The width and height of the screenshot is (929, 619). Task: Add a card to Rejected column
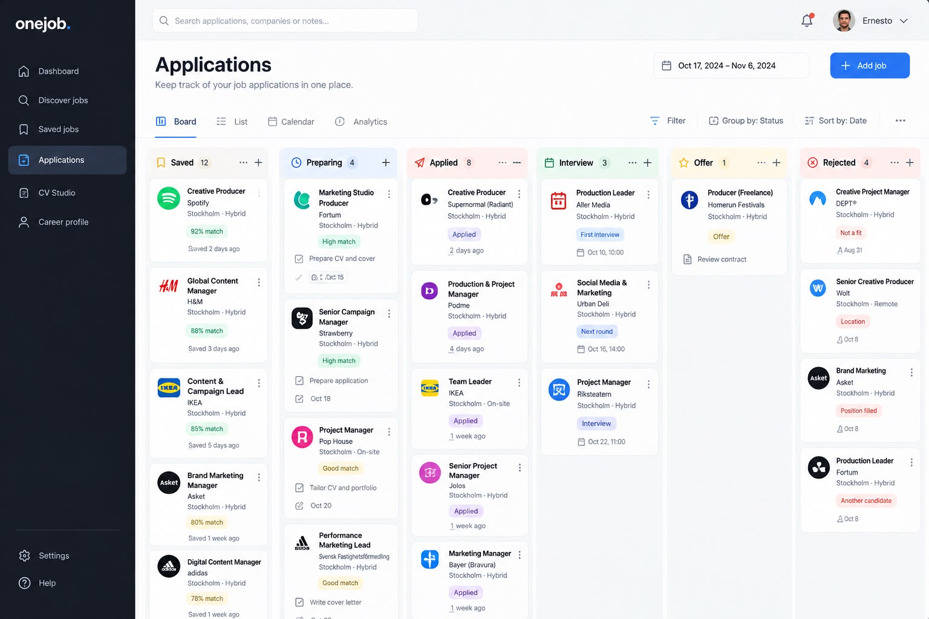click(910, 163)
